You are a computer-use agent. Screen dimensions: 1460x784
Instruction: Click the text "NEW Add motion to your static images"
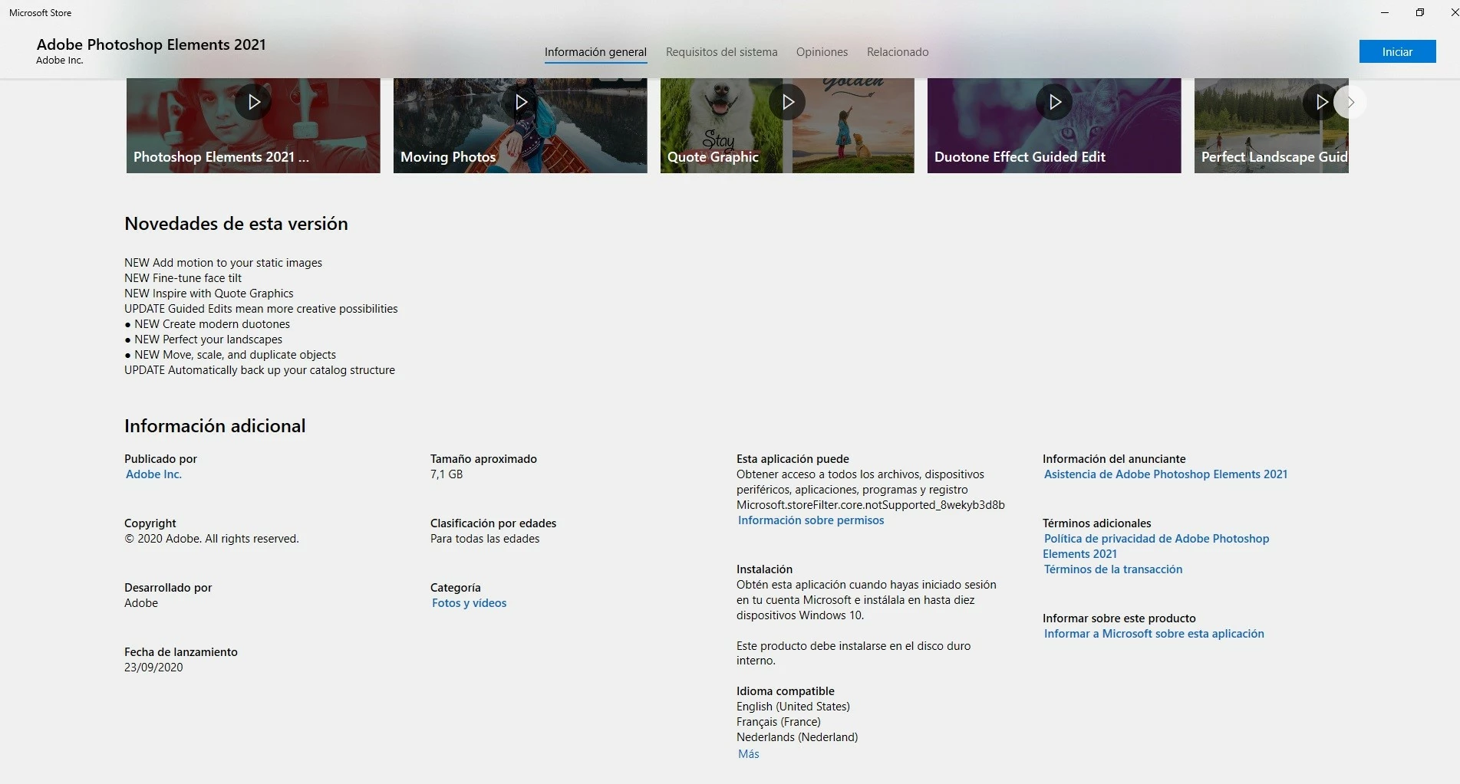click(x=223, y=263)
